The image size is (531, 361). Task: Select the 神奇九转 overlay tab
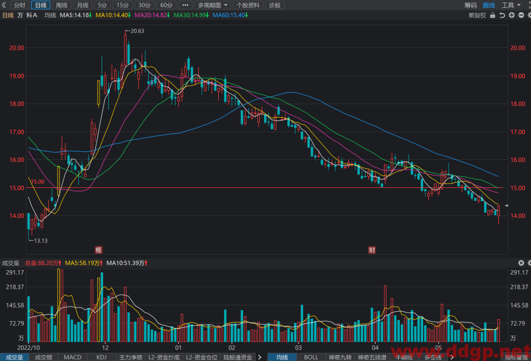point(340,357)
